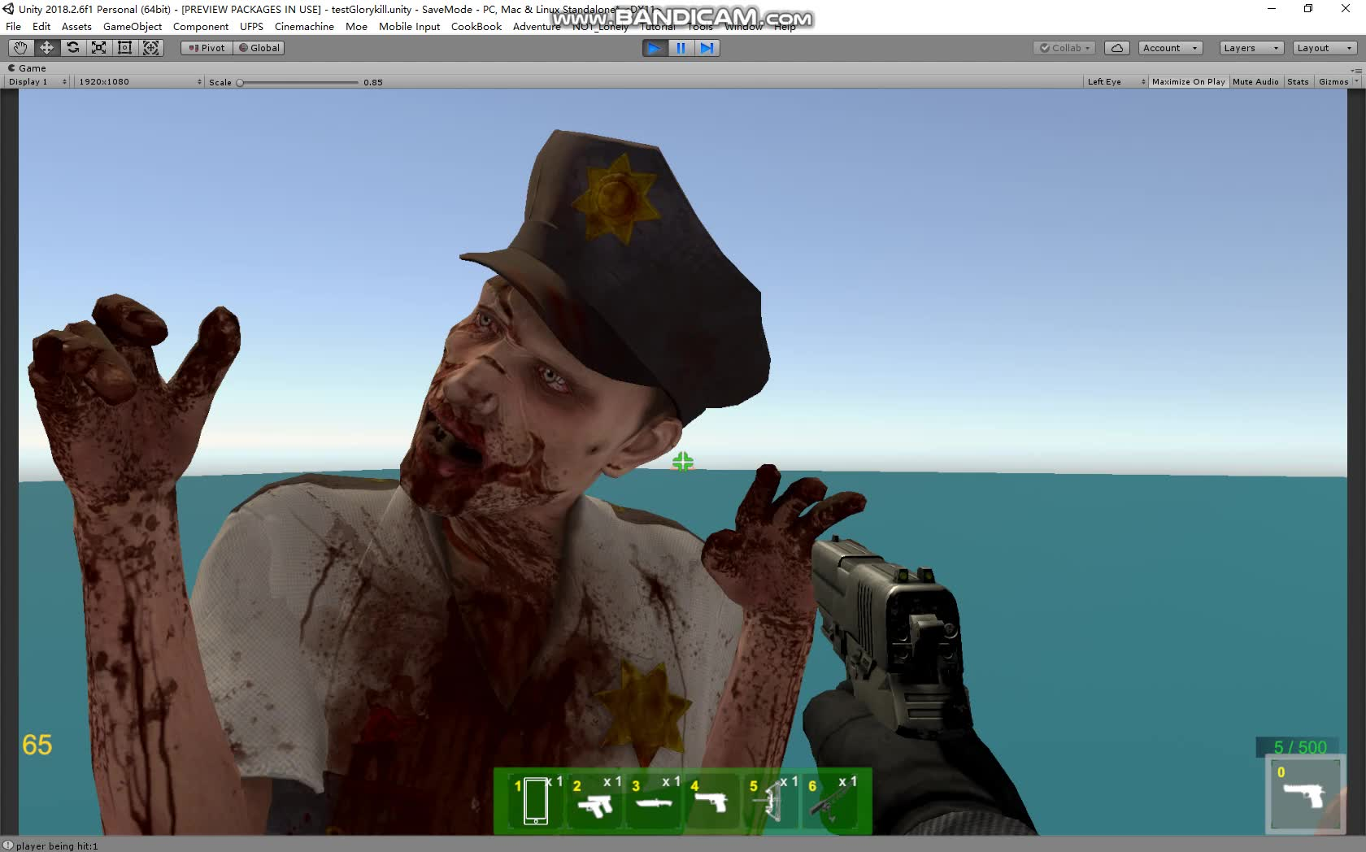The width and height of the screenshot is (1366, 852).
Task: Click the health value 65
Action: click(37, 745)
